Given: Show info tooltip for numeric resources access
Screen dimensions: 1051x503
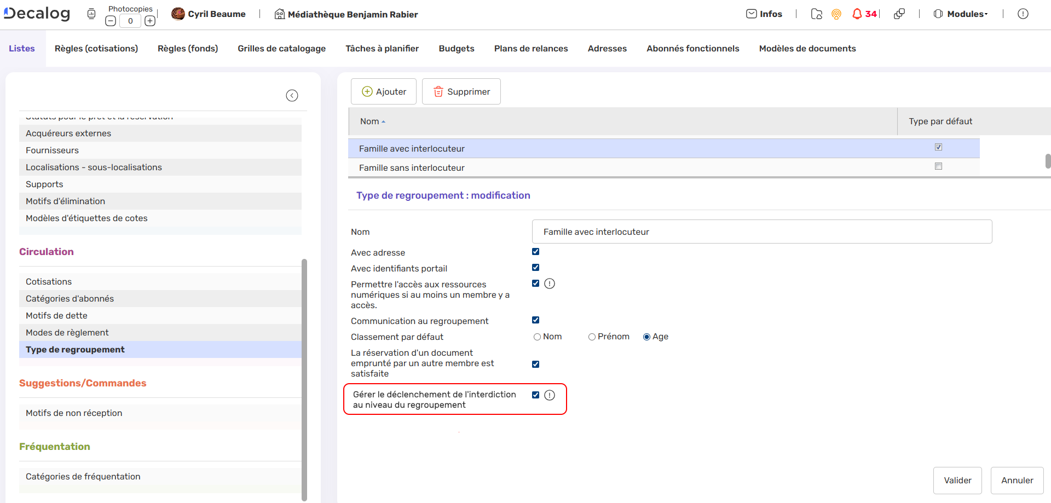Looking at the screenshot, I should click(550, 284).
